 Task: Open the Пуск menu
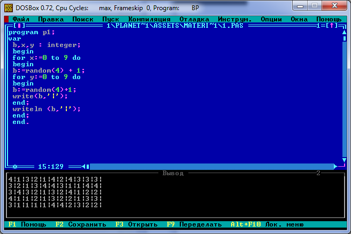point(110,19)
